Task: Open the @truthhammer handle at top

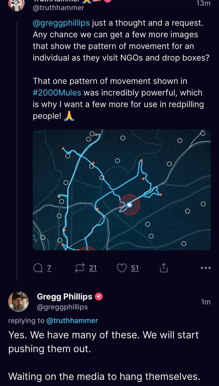Action: tap(58, 8)
